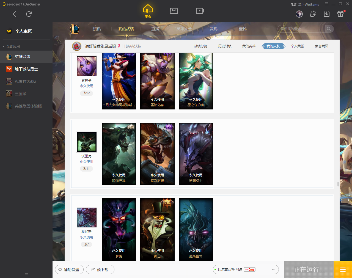Click the 辅助设置 button
The width and height of the screenshot is (352, 278).
[69, 269]
